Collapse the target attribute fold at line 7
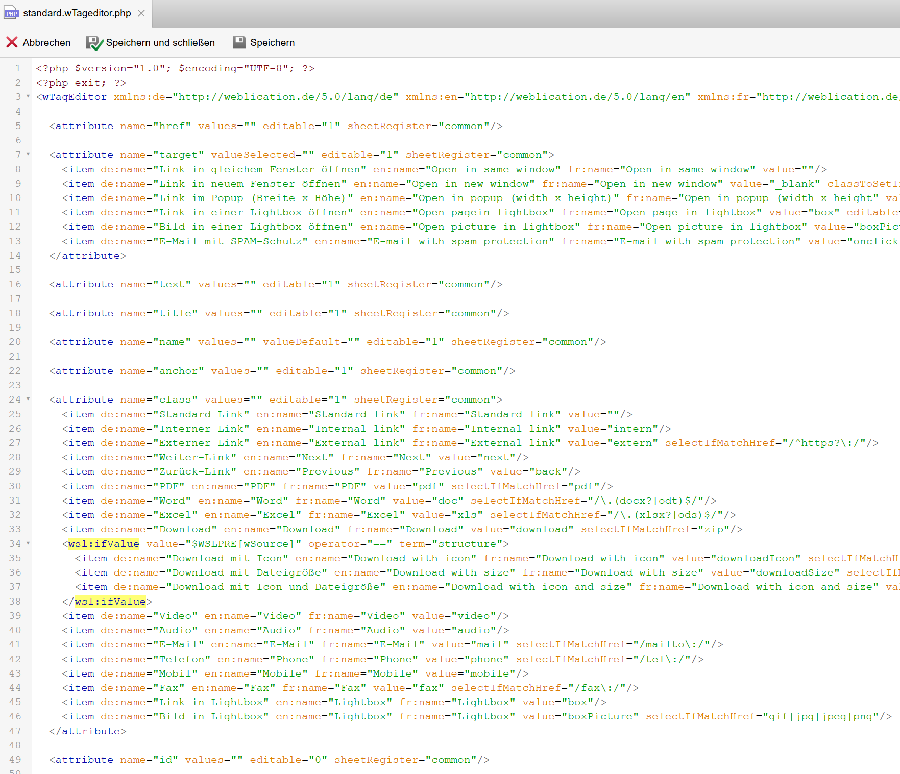 (28, 155)
